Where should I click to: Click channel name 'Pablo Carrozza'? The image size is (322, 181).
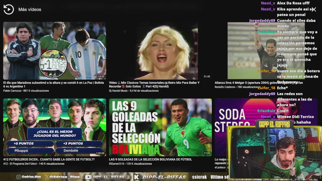pos(12,91)
